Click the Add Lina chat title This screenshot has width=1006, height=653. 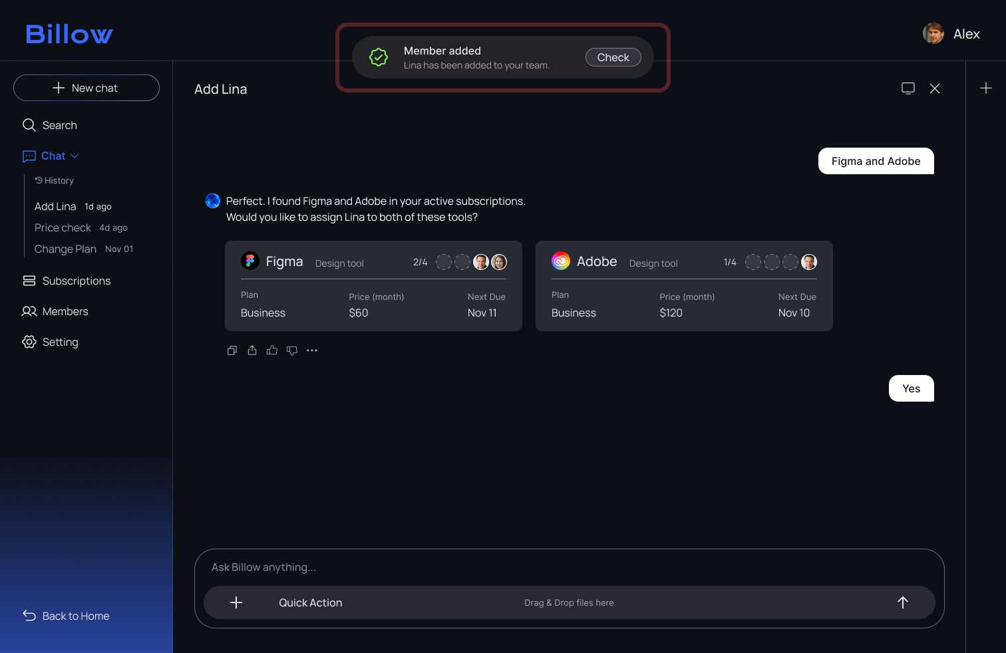(221, 89)
